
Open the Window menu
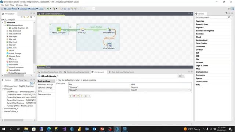tap(19, 5)
